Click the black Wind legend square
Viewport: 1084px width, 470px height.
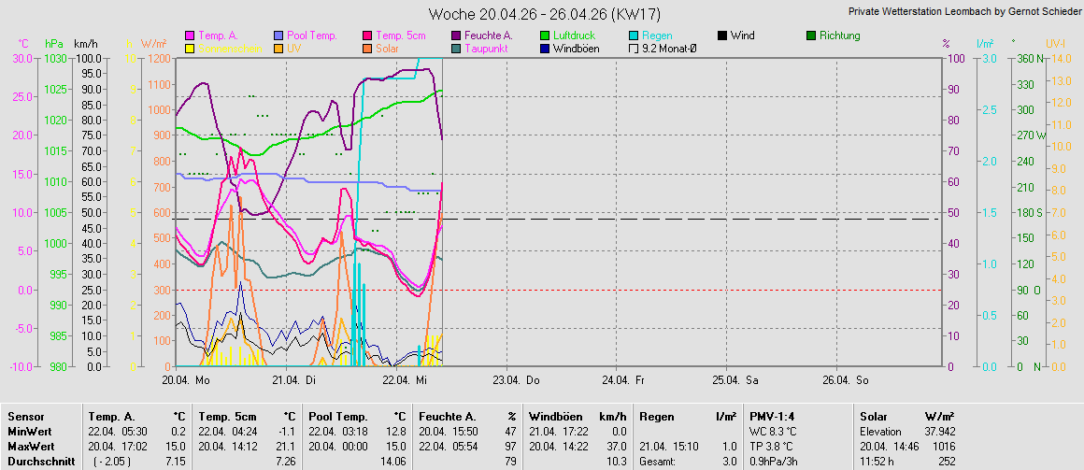pos(722,36)
